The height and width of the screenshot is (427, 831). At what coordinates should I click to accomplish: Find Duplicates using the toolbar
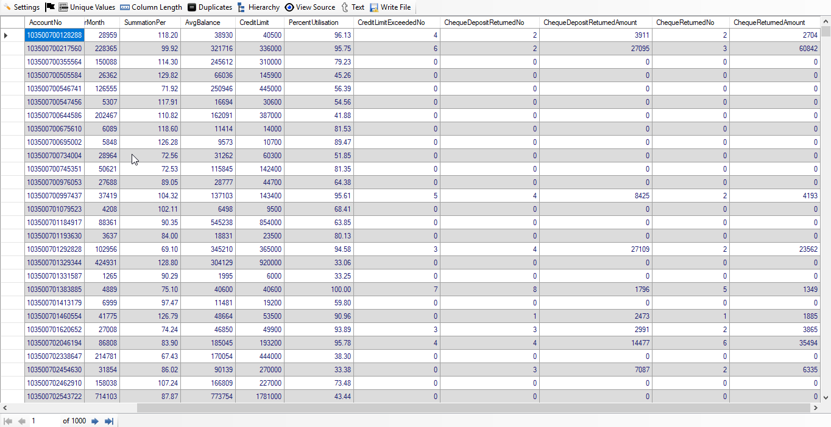tap(210, 7)
